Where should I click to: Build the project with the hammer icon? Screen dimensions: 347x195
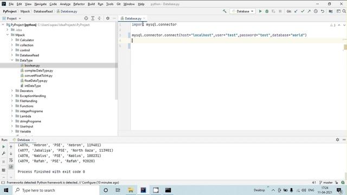(224, 11)
